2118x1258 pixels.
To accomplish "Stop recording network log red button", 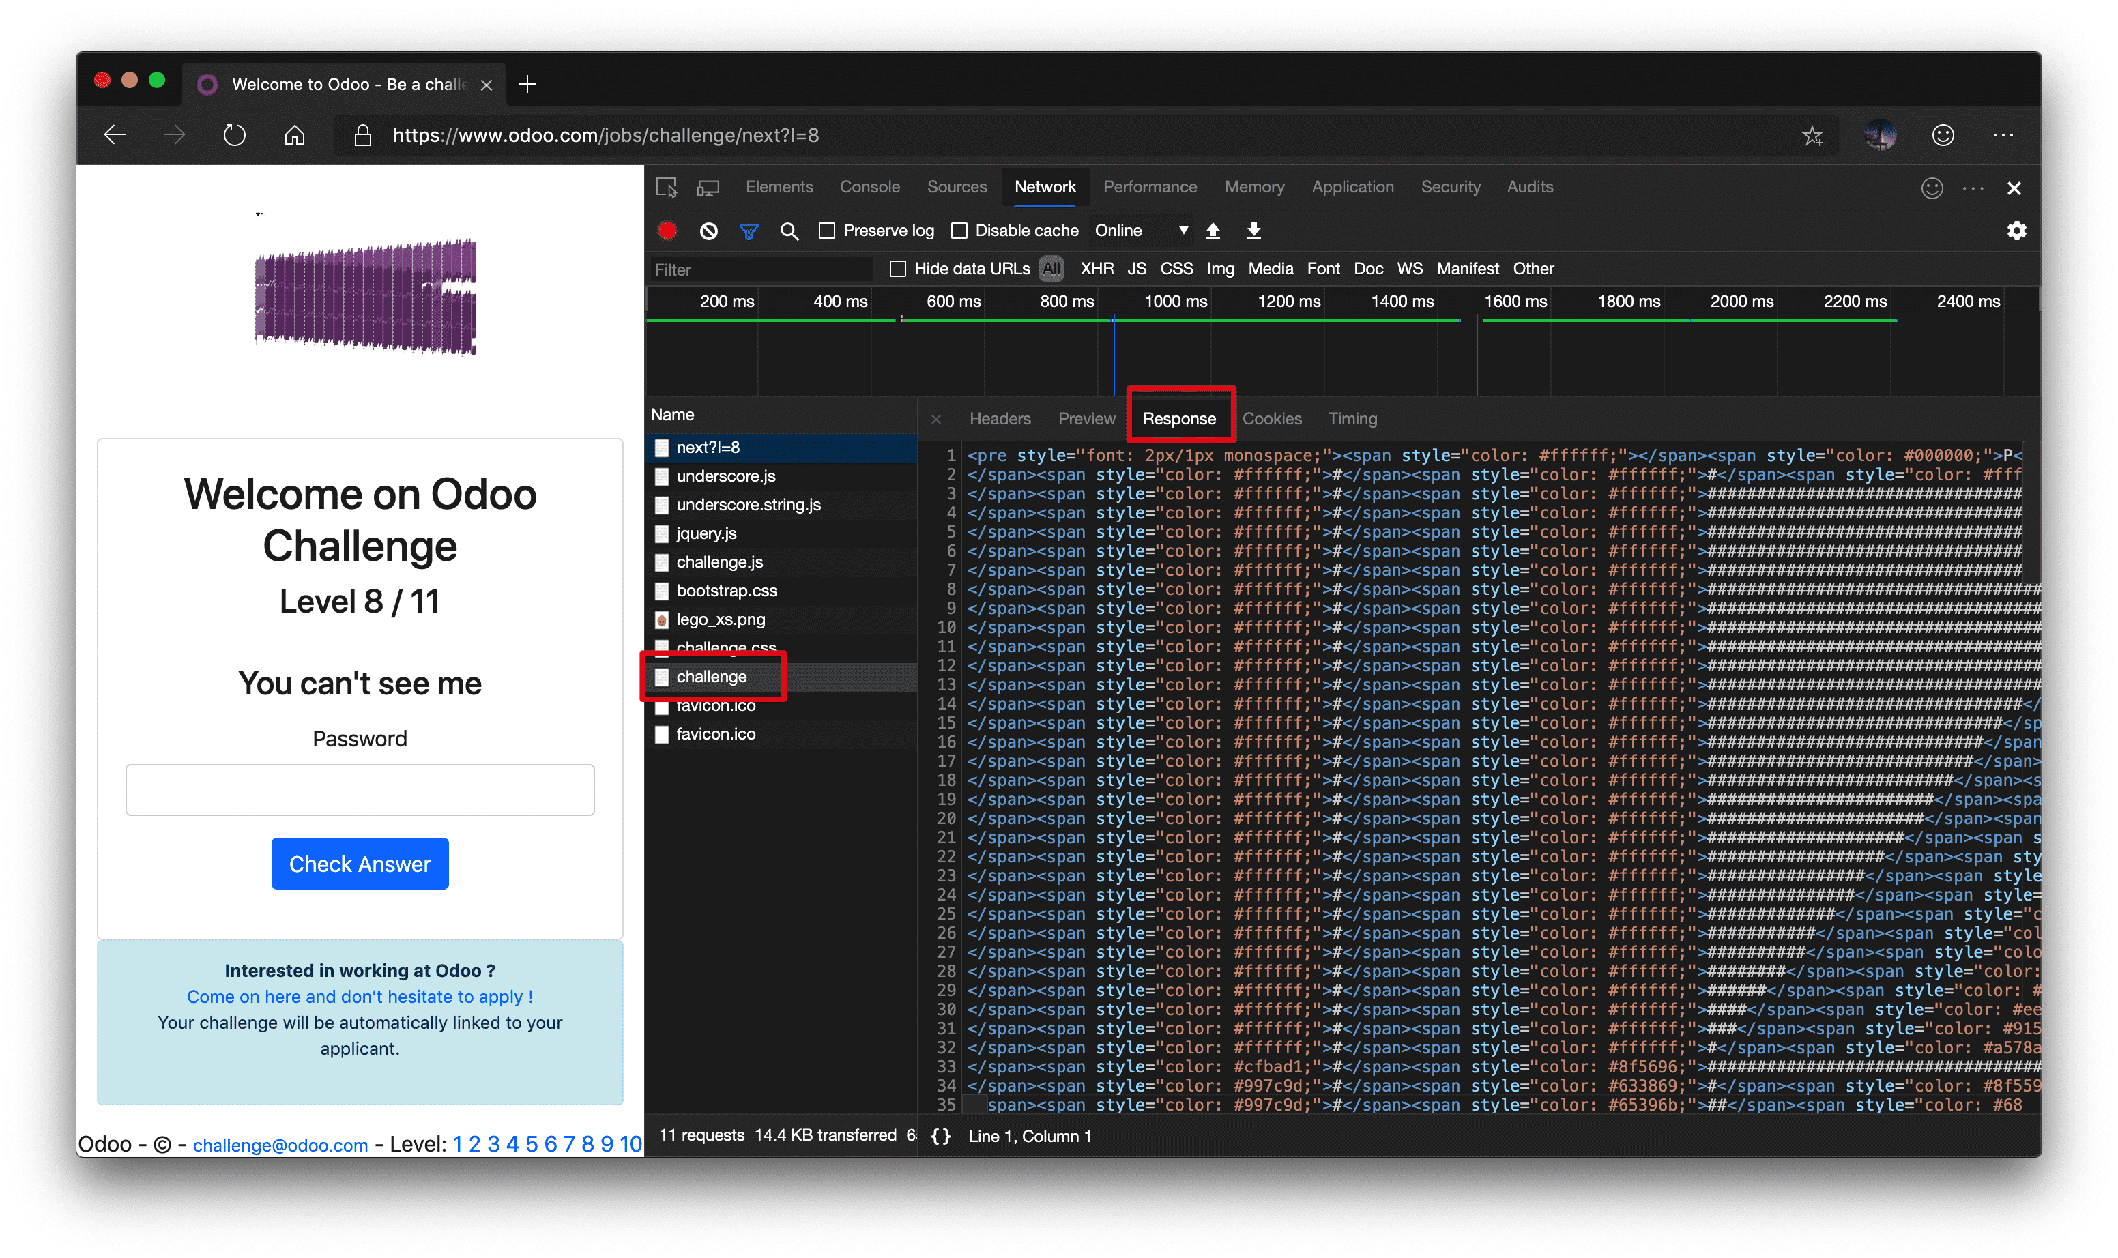I will click(667, 231).
